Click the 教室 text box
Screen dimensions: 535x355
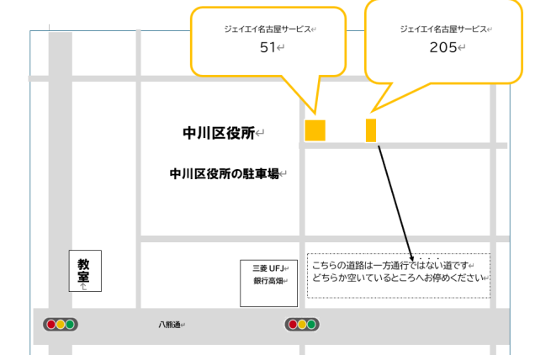(x=85, y=271)
